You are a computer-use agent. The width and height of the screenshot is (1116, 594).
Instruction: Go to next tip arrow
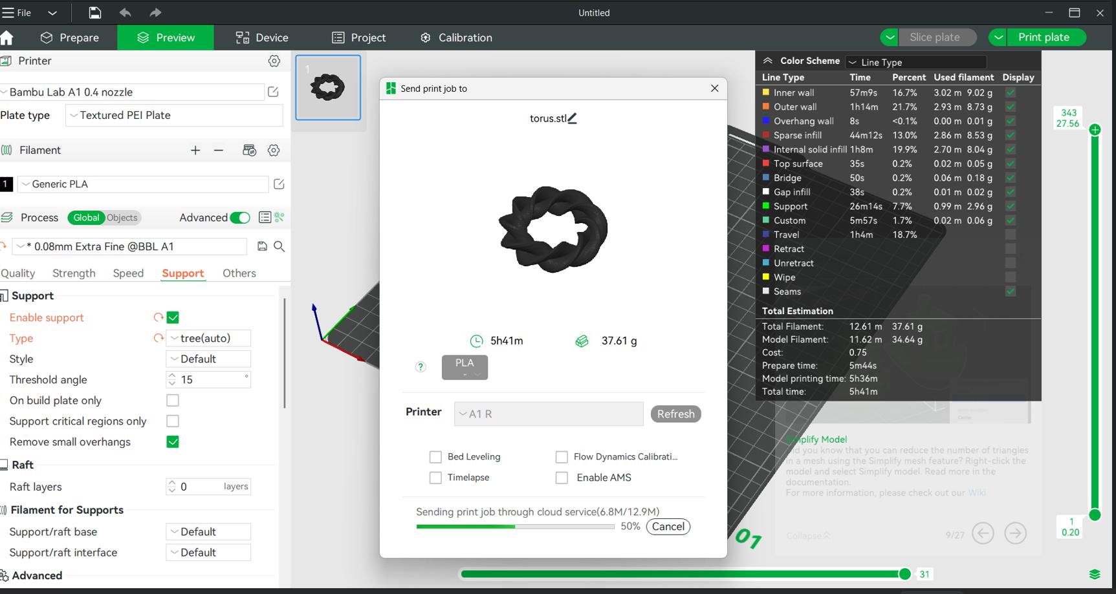coord(1015,533)
